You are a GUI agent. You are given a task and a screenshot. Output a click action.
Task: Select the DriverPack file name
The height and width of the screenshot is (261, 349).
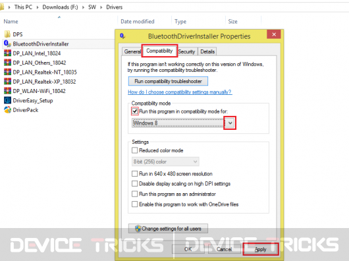click(26, 110)
